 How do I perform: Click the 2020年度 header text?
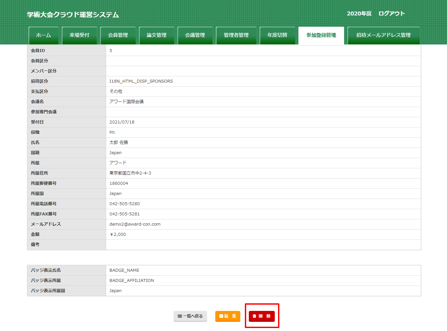[359, 14]
